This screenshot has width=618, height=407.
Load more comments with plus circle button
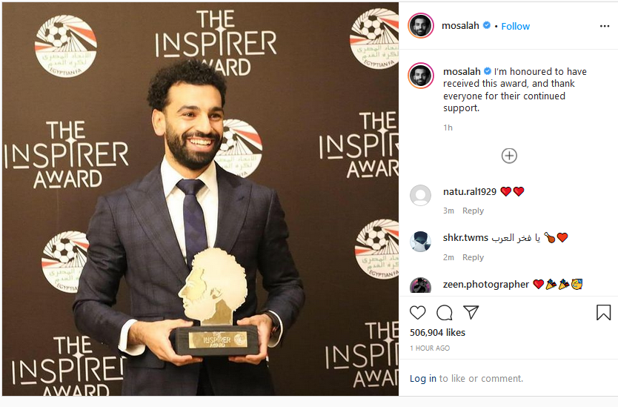coord(509,156)
